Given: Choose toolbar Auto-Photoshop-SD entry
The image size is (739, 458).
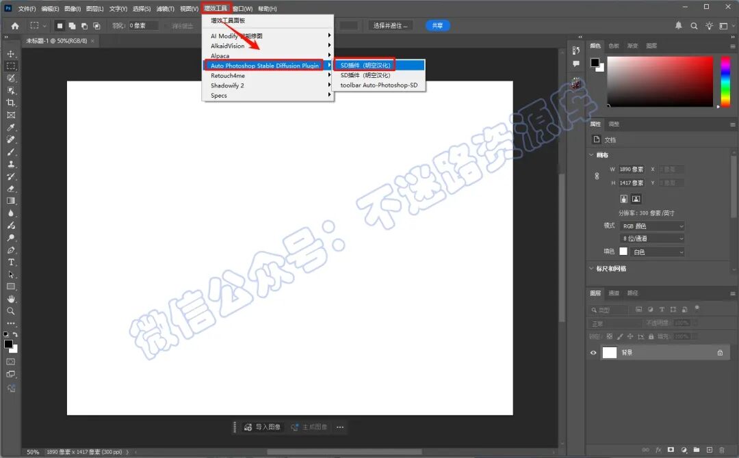Looking at the screenshot, I should pos(379,85).
